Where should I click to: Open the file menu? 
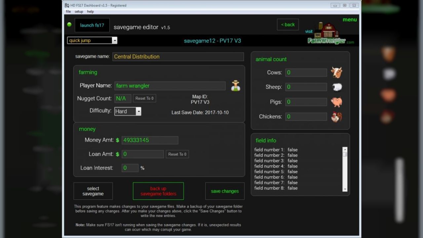[68, 12]
